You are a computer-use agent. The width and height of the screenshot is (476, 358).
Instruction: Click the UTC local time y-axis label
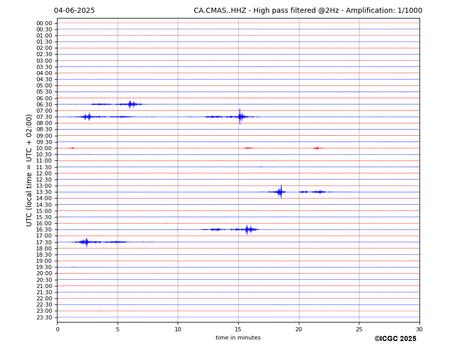coord(29,170)
